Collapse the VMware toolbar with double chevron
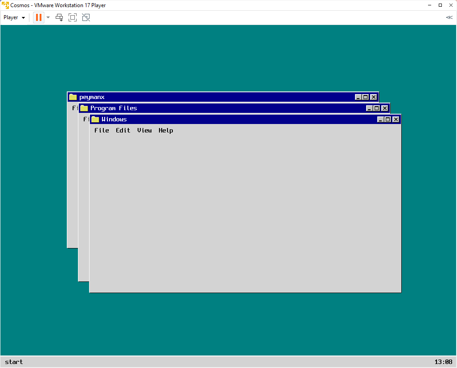The width and height of the screenshot is (457, 368). pyautogui.click(x=449, y=17)
